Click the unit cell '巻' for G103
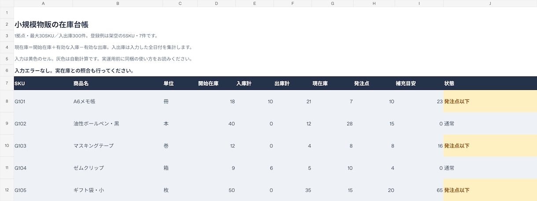This screenshot has width=537, height=201. pos(180,146)
